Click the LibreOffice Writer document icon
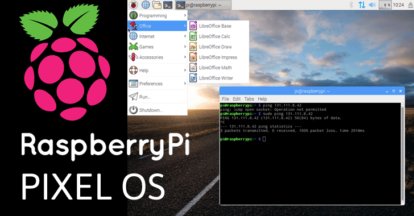This screenshot has height=216, width=414. point(193,78)
